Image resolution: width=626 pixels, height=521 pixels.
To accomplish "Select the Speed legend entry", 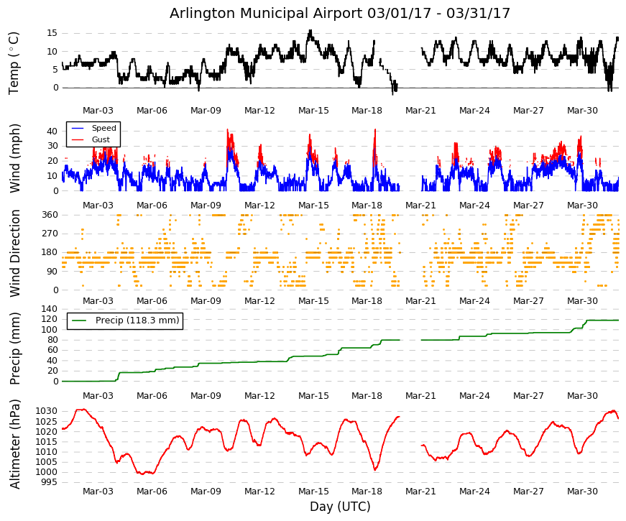I will point(93,128).
